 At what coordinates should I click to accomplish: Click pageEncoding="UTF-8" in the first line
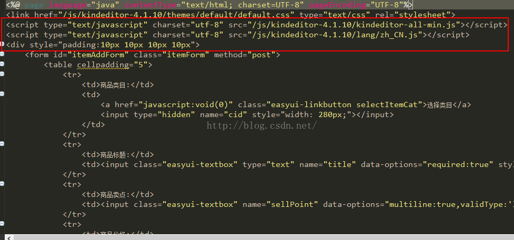coord(356,5)
